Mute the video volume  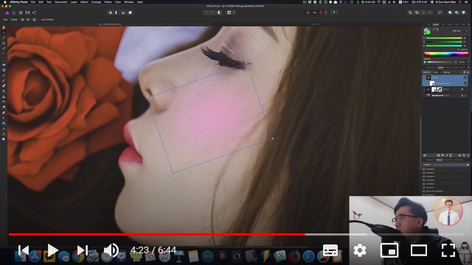coord(111,250)
